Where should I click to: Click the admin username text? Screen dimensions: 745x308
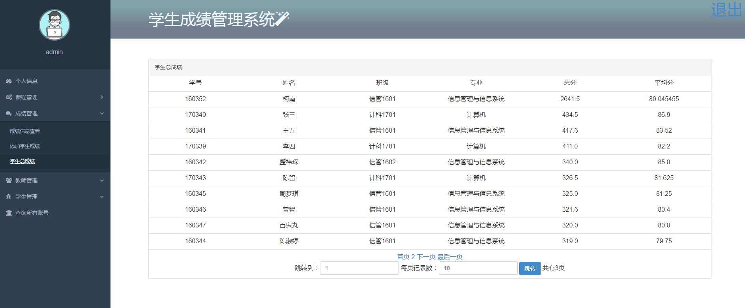(x=54, y=52)
